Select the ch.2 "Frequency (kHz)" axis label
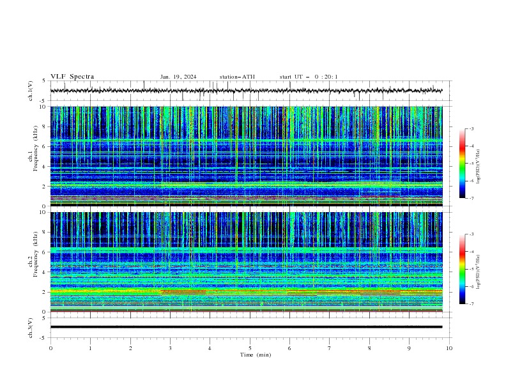The height and width of the screenshot is (391, 506). (36, 254)
